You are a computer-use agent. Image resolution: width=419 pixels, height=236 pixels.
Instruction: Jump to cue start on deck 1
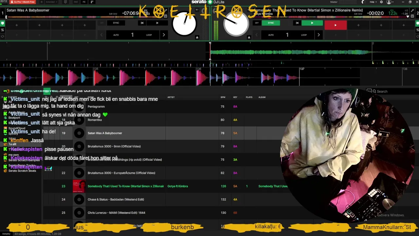tap(142, 23)
